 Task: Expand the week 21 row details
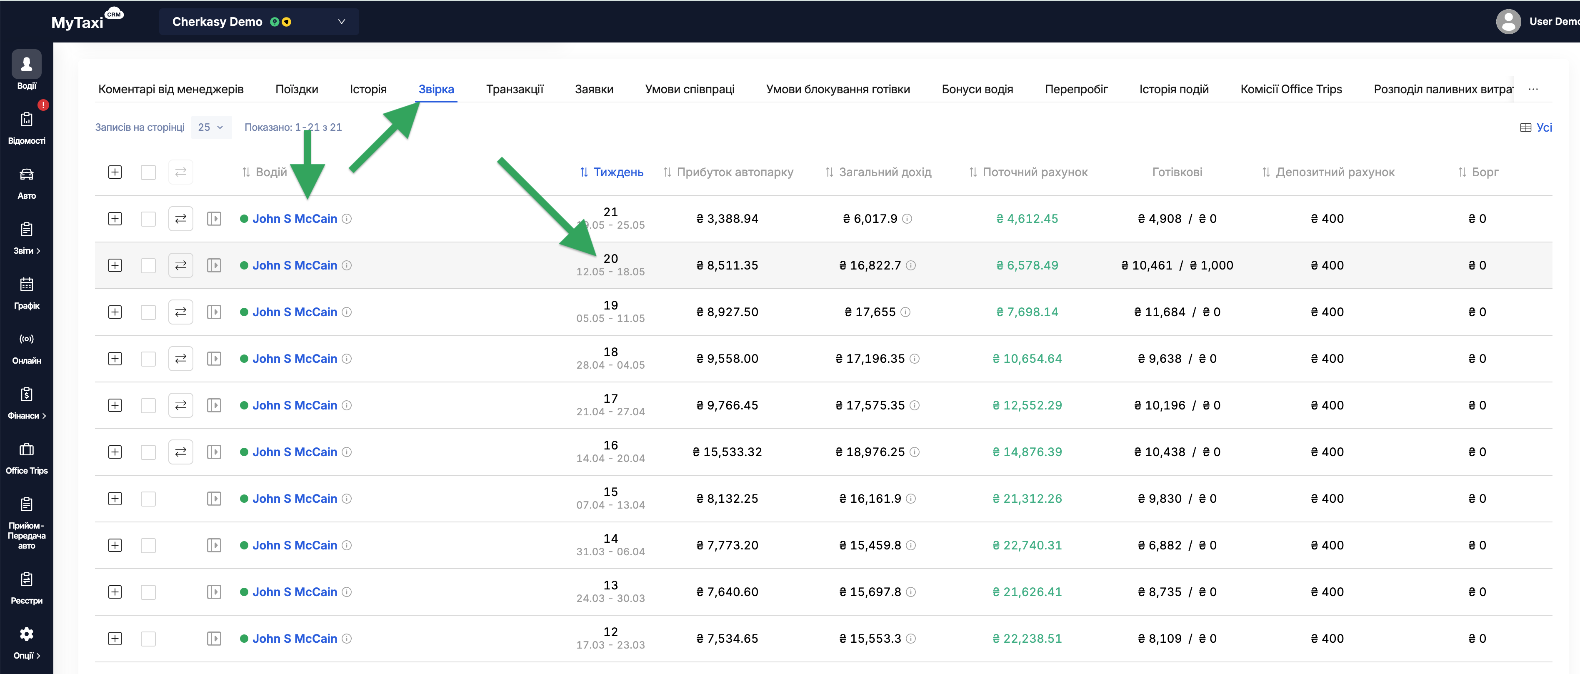(x=115, y=219)
